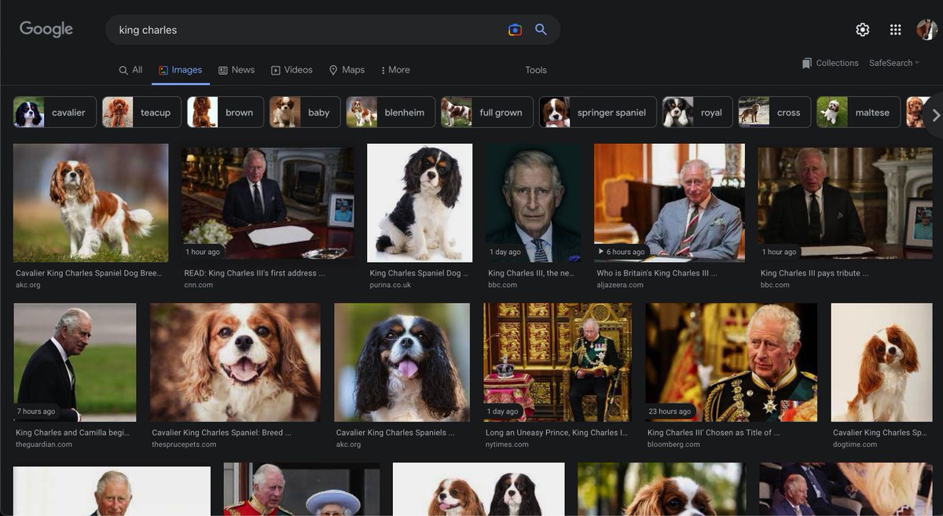Click the Collections bookmark icon
Image resolution: width=943 pixels, height=516 pixels.
pos(806,63)
